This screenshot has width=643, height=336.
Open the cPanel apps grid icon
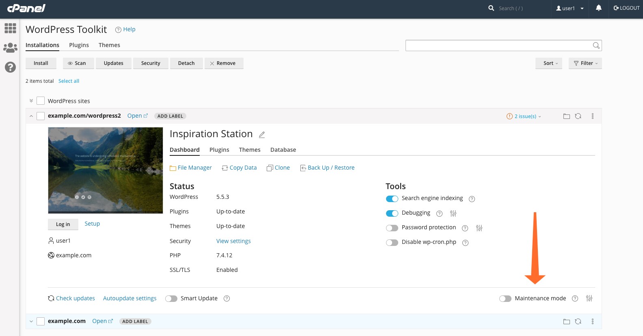[x=10, y=28]
